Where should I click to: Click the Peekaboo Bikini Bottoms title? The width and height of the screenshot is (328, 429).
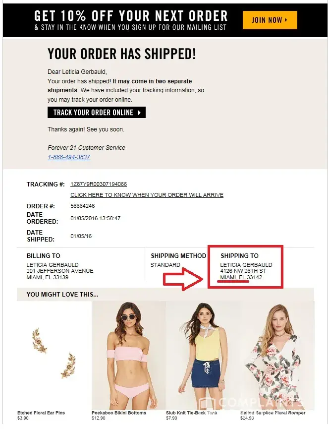coord(119,413)
